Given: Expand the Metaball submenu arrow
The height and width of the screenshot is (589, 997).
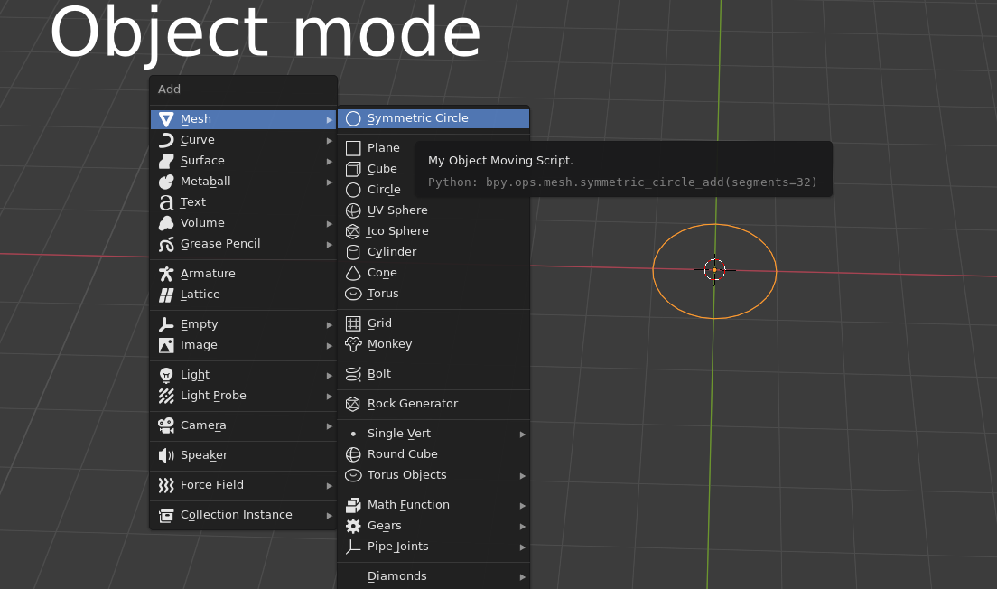Looking at the screenshot, I should click(x=330, y=182).
